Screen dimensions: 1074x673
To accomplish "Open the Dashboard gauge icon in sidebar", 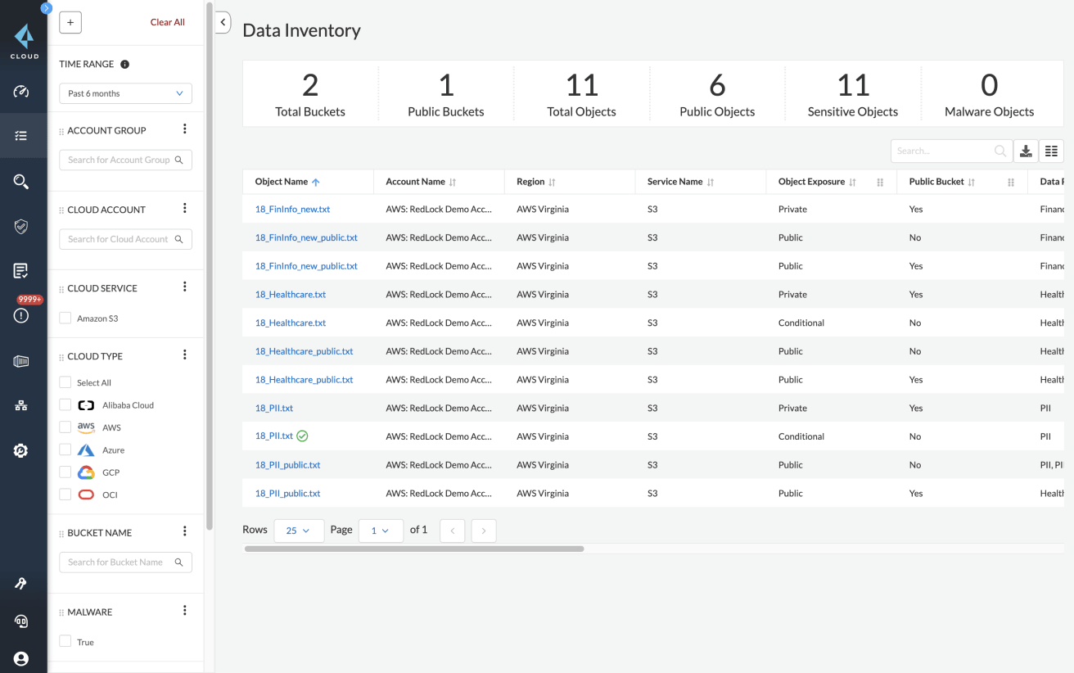I will click(21, 93).
